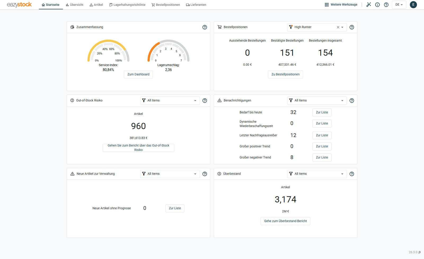424x259 pixels.
Task: Open Zur Liste for Bedarf bis heute
Action: 322,112
